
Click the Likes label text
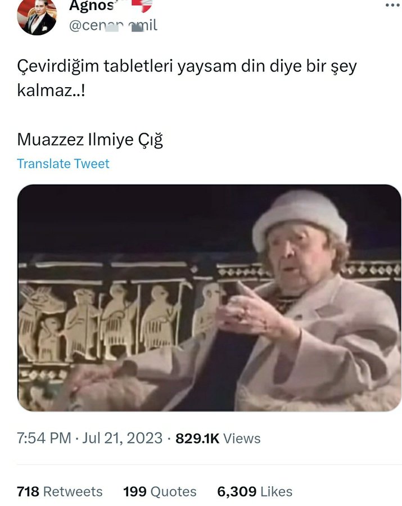(x=277, y=492)
